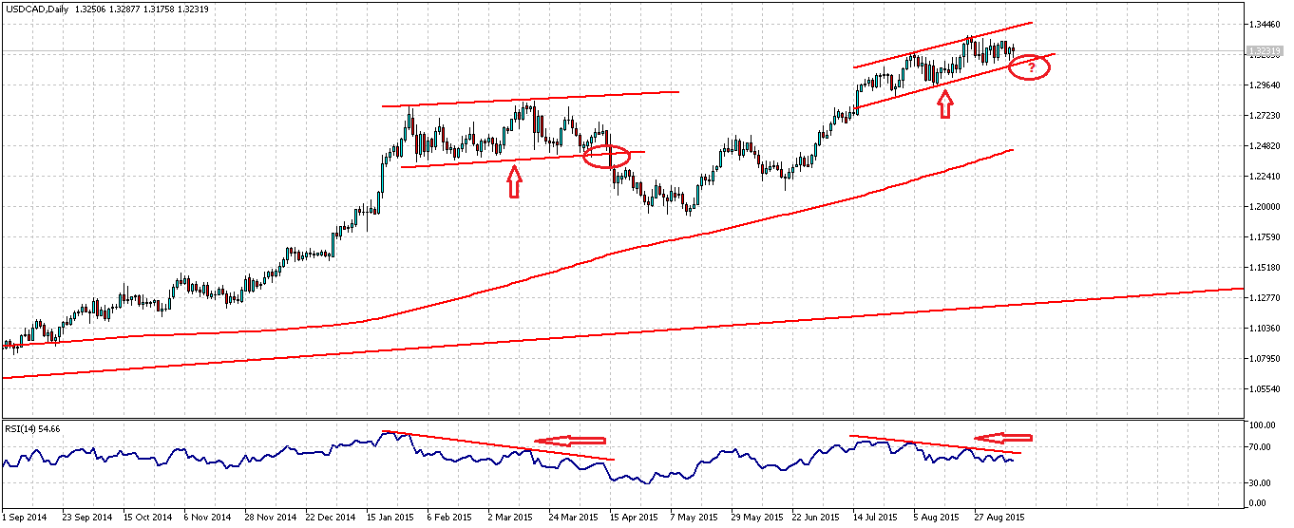
Task: Click the 1.15180 price axis label
Action: (1265, 268)
